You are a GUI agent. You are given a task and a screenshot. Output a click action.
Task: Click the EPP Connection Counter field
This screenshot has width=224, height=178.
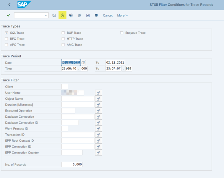(72, 153)
